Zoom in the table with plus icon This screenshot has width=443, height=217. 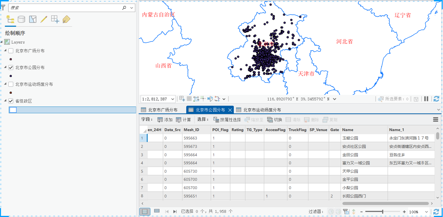(x=404, y=212)
